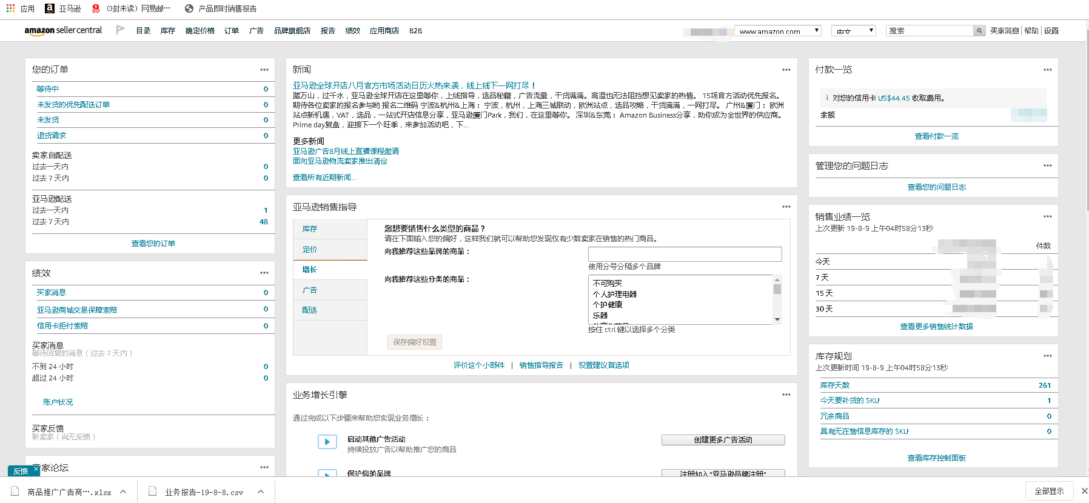Click the 今天要补货的 SKU link
Viewport: 1089px width, 503px height.
click(x=849, y=401)
